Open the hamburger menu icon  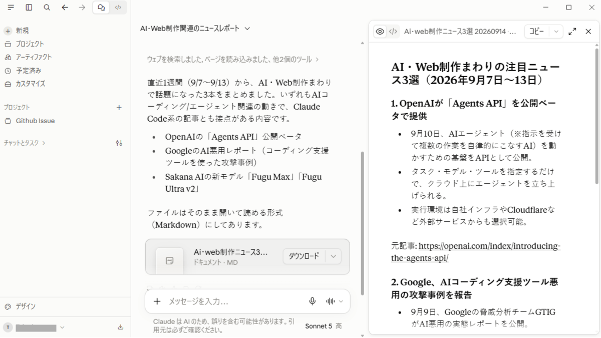click(x=11, y=8)
